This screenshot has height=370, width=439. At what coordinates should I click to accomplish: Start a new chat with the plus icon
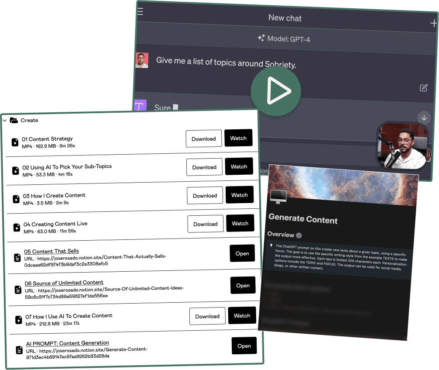coord(433,23)
